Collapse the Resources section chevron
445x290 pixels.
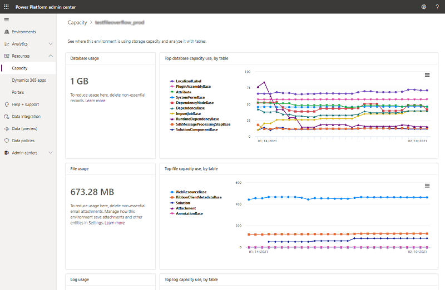coord(51,56)
